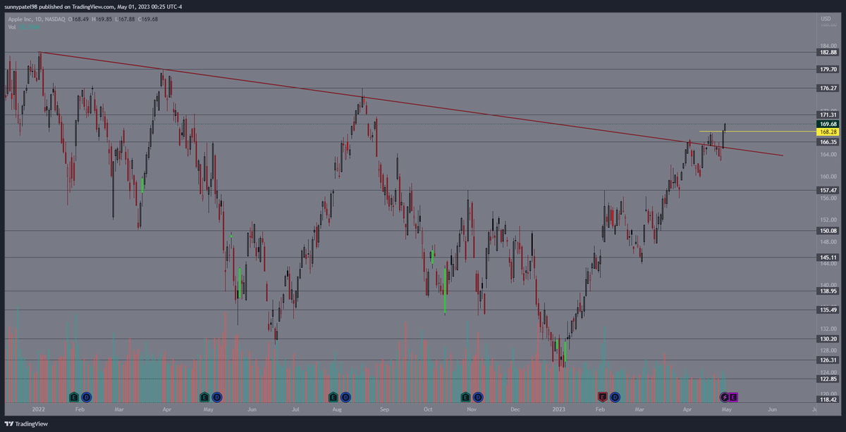Click the 2023 label on time axis
The height and width of the screenshot is (432, 846).
558,409
